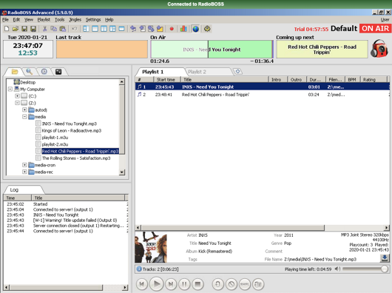The image size is (392, 293).
Task: Click the track info download arrow icon
Action: point(385,257)
